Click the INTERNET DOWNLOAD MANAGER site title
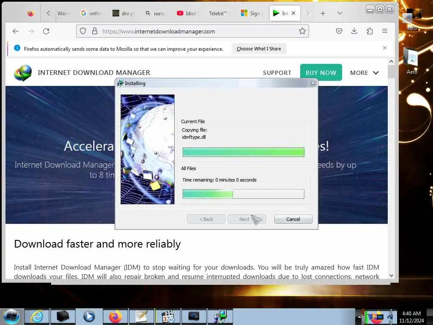This screenshot has width=433, height=325. (94, 73)
